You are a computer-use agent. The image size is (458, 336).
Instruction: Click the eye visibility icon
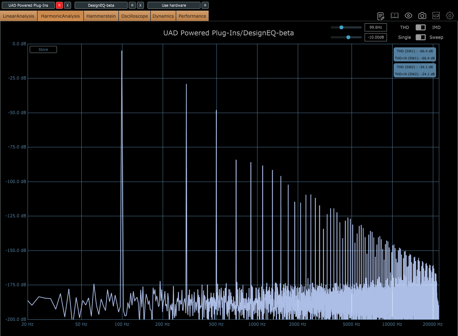pyautogui.click(x=408, y=16)
